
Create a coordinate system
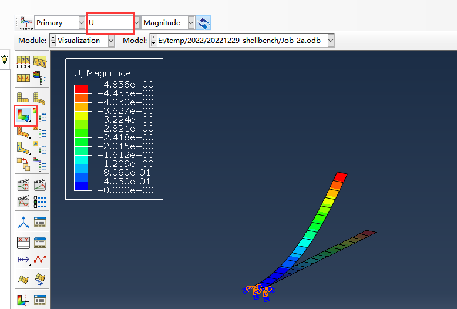(23, 222)
